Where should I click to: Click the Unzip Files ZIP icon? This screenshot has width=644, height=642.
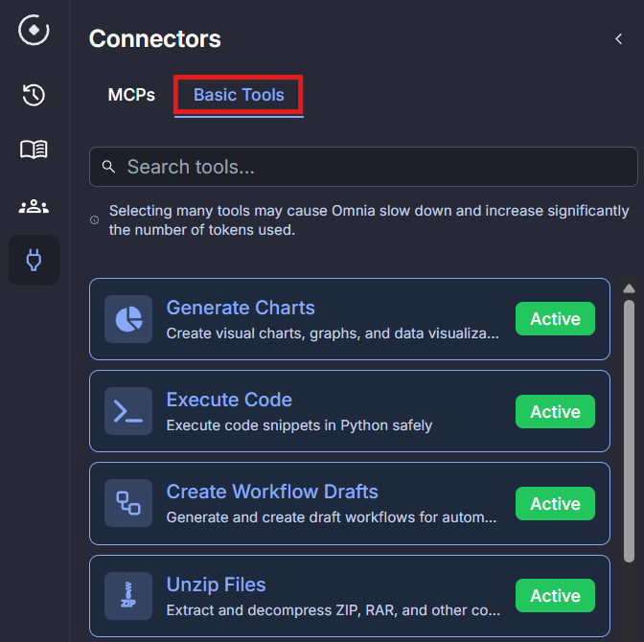pos(128,595)
